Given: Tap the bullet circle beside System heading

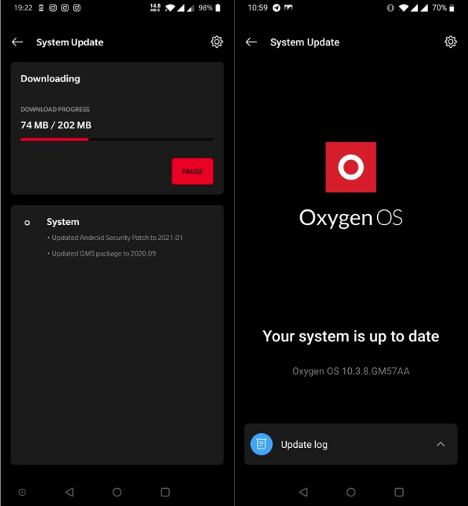Looking at the screenshot, I should click(27, 223).
